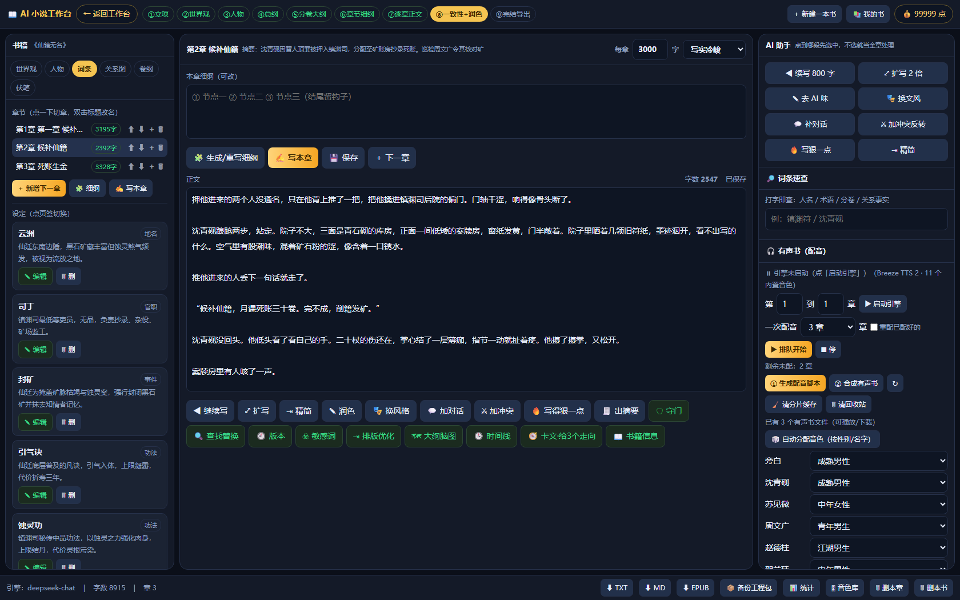Viewport: 960px width, 600px height.
Task: Move chapter 第1章 down with its arrow icon
Action: pyautogui.click(x=142, y=129)
